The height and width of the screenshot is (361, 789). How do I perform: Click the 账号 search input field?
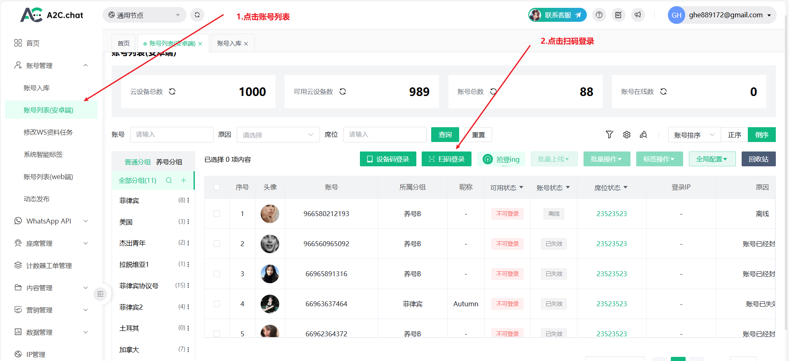tap(172, 135)
